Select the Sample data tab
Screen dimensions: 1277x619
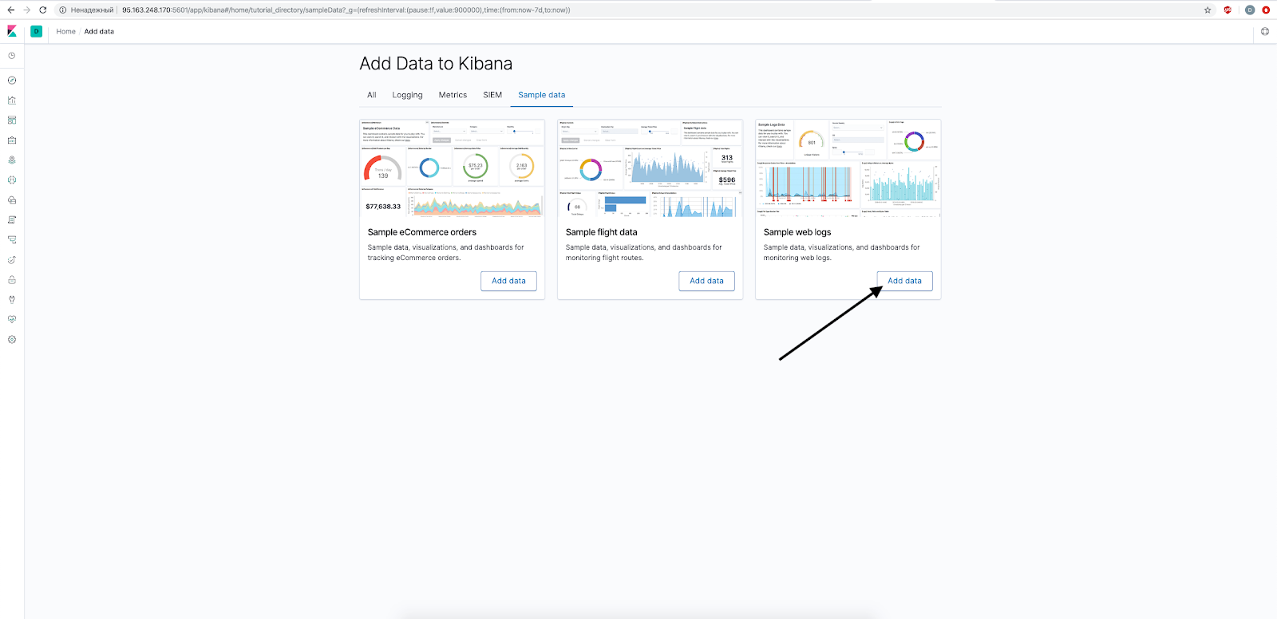[x=542, y=95]
